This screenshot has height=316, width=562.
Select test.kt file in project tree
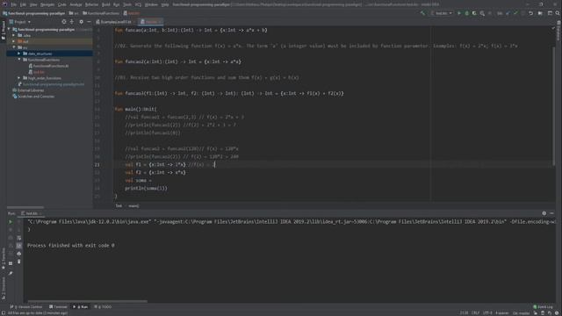(39, 72)
